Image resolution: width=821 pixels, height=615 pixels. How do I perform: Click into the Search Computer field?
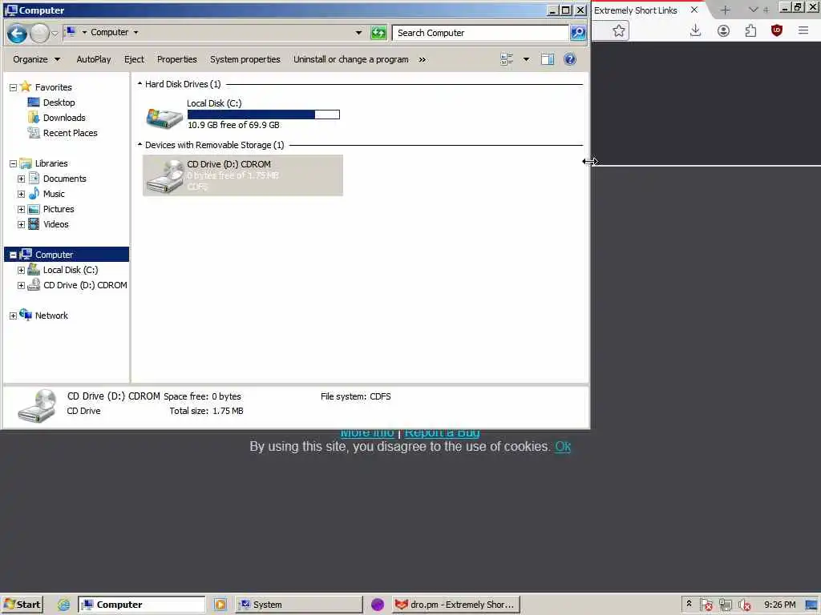tap(480, 33)
